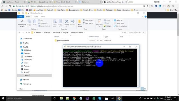This screenshot has height=101, width=179.
Task: Click Invert selection in the ribbon
Action: tap(120, 26)
